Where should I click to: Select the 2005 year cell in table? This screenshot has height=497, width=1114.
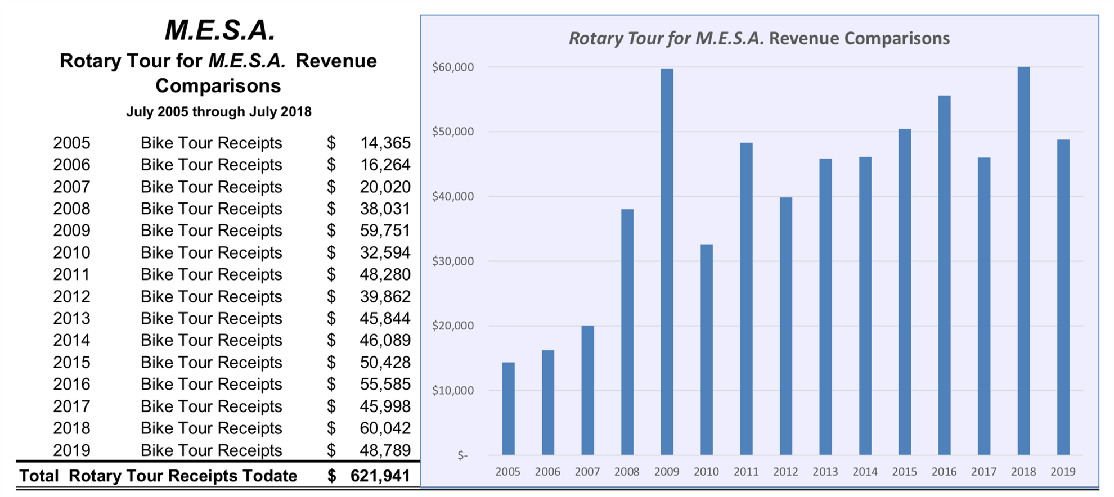click(x=71, y=143)
